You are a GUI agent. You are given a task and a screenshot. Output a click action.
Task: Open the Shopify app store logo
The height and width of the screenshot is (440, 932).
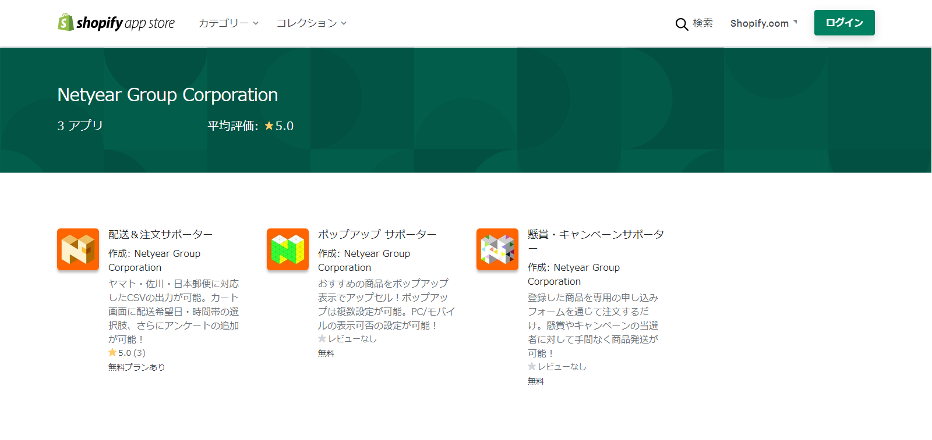[116, 23]
